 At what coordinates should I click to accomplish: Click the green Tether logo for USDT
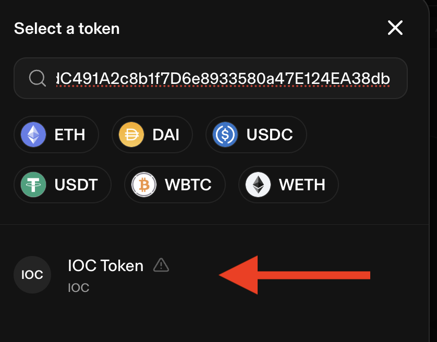coord(33,185)
